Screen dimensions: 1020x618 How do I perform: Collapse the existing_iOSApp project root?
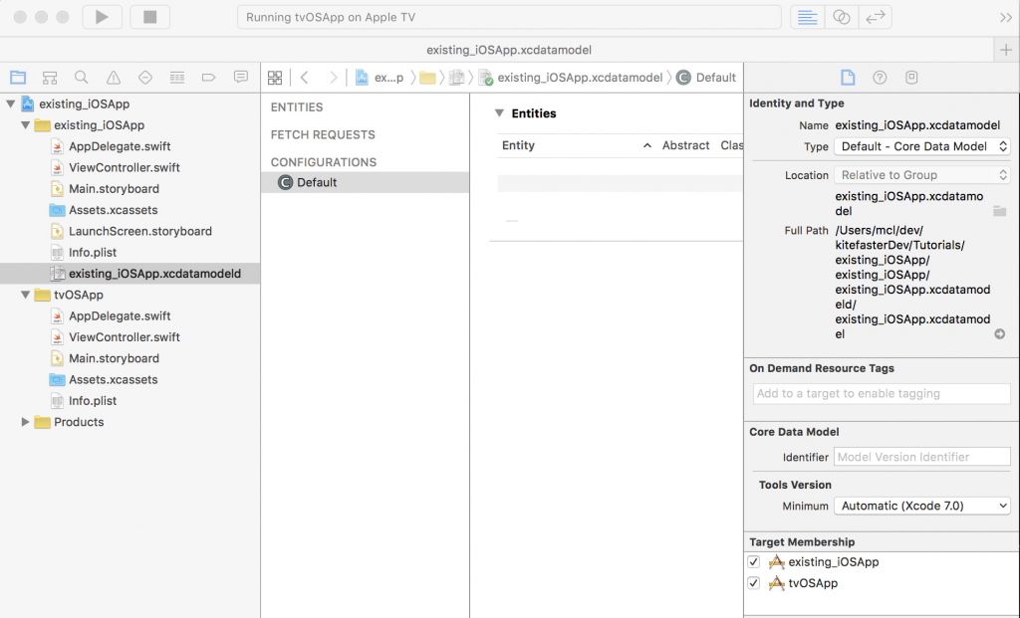(x=10, y=103)
